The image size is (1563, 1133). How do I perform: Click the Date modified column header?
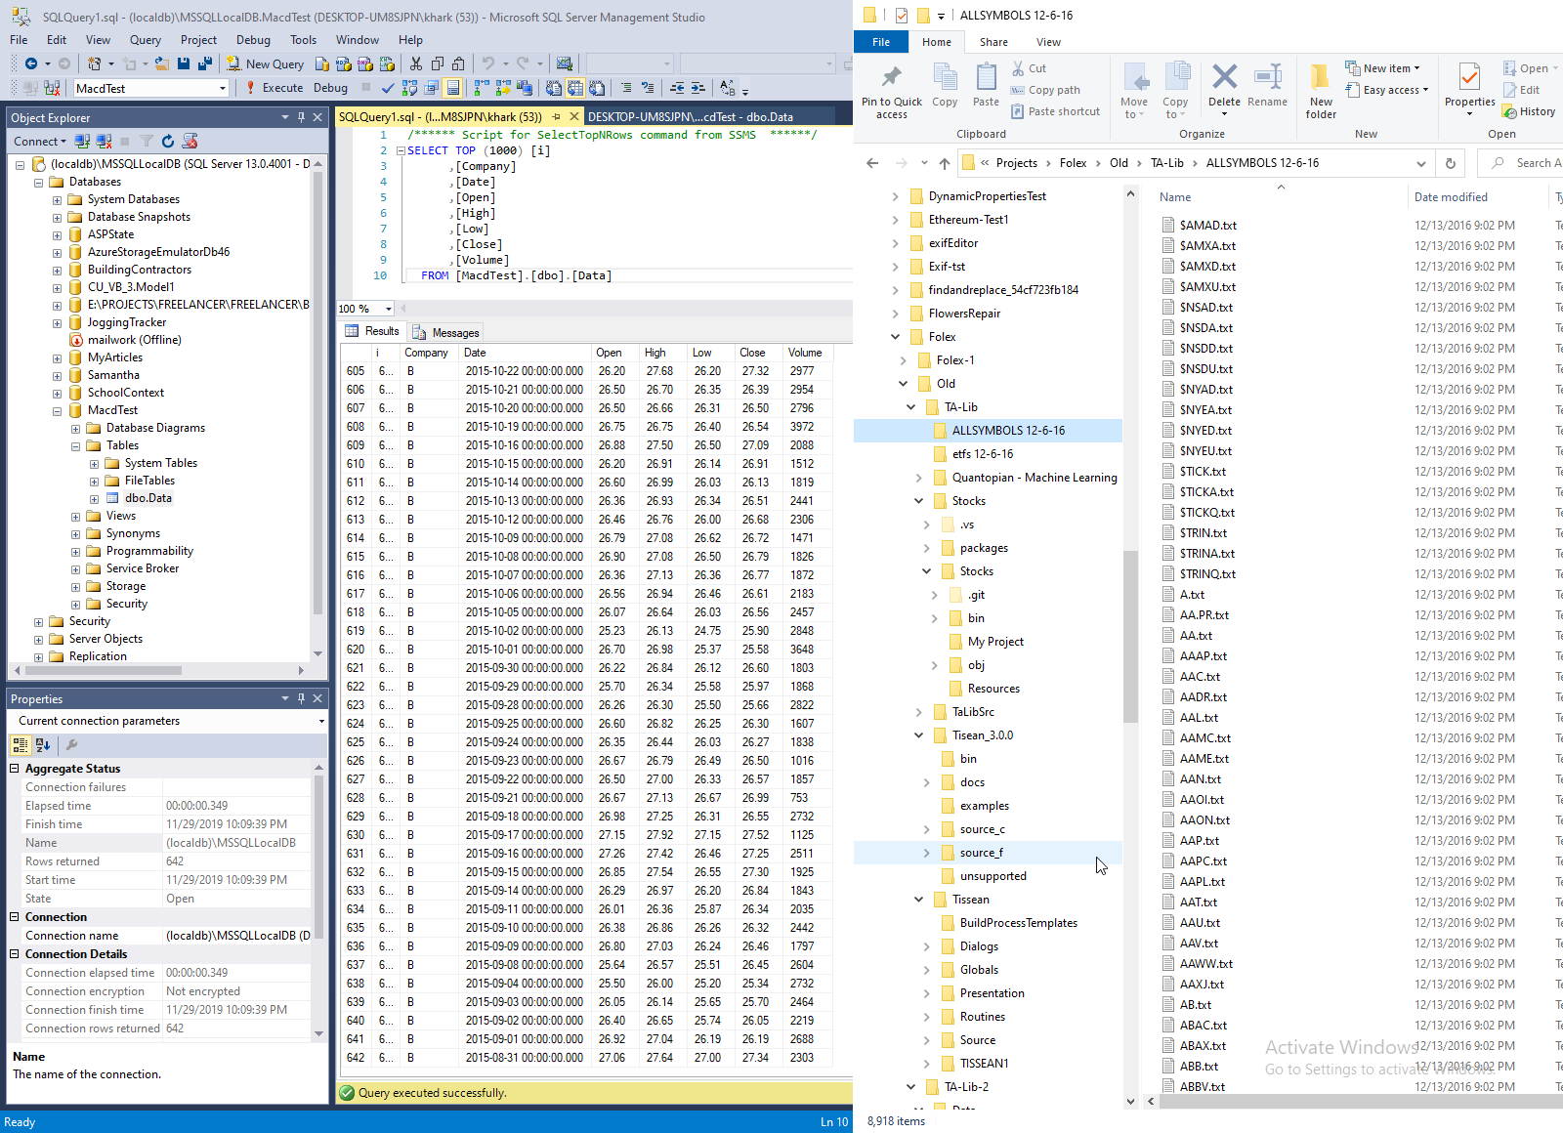pos(1451,197)
